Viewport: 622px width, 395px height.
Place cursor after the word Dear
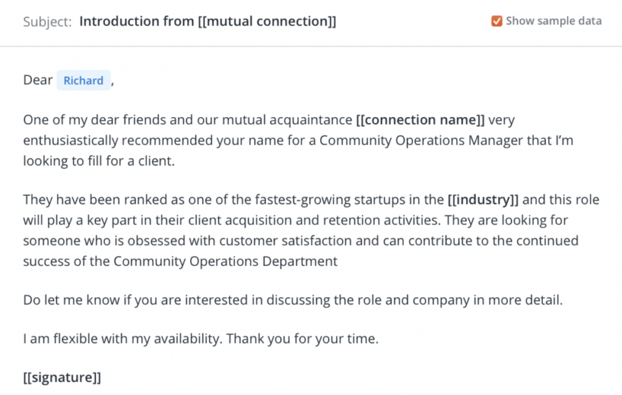pos(53,81)
